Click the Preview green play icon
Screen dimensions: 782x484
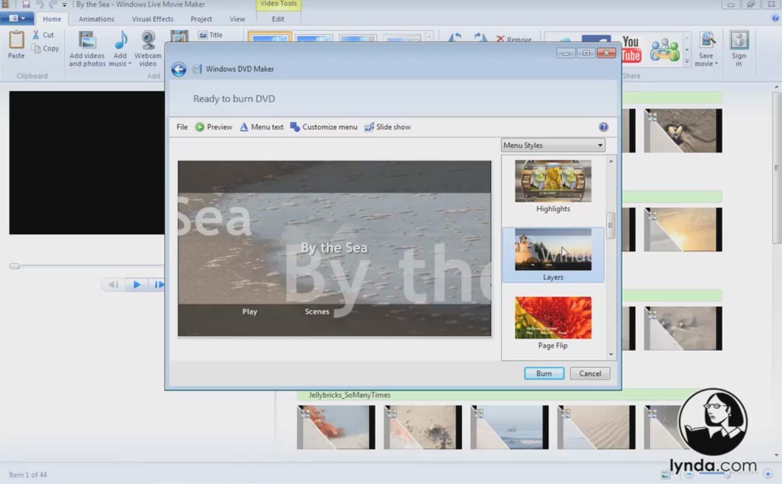(x=200, y=127)
